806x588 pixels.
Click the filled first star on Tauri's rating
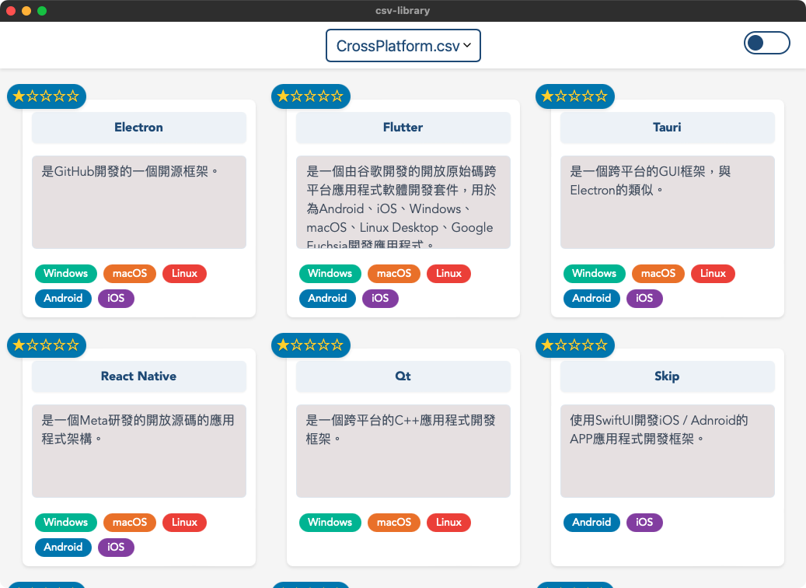(547, 96)
